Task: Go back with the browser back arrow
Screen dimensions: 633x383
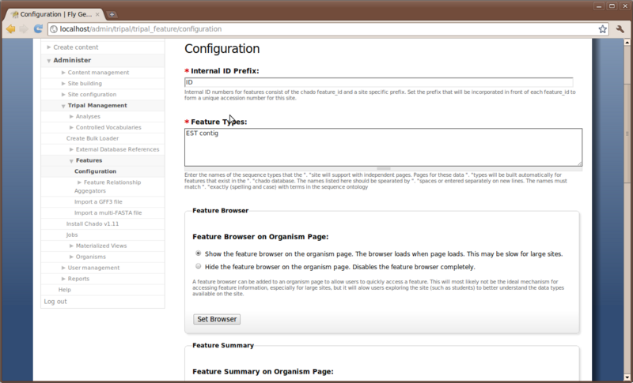Action: (x=11, y=29)
